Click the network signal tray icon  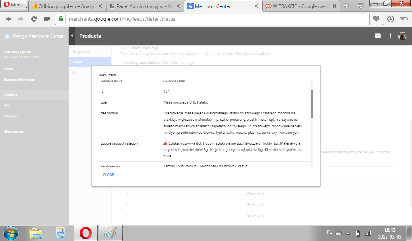(368, 233)
